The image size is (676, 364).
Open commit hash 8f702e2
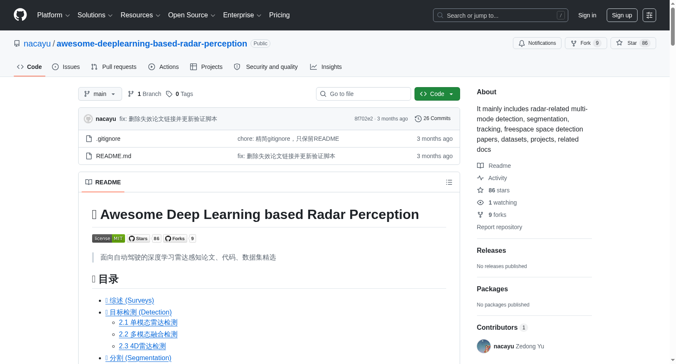coord(364,119)
